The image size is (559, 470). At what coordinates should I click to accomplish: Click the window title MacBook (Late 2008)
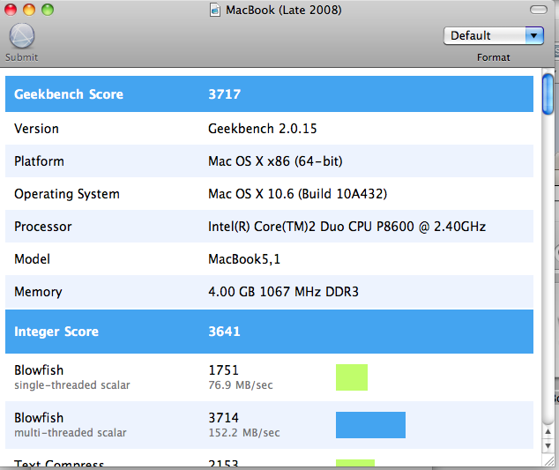pyautogui.click(x=284, y=10)
